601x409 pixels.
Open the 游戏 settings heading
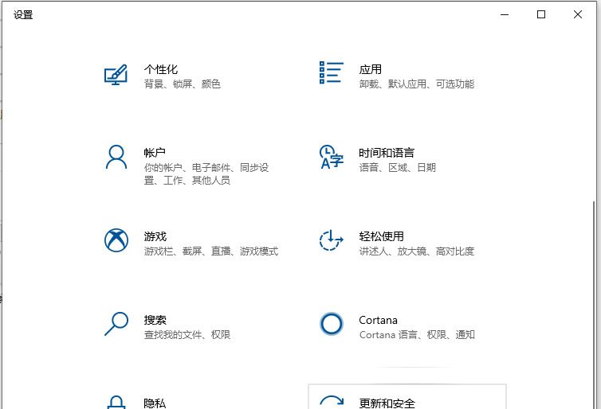click(155, 236)
